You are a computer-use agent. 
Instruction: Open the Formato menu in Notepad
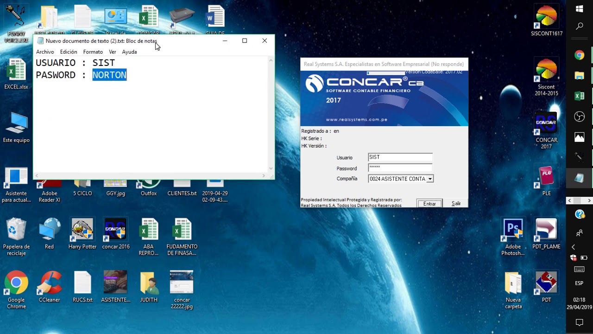click(93, 52)
